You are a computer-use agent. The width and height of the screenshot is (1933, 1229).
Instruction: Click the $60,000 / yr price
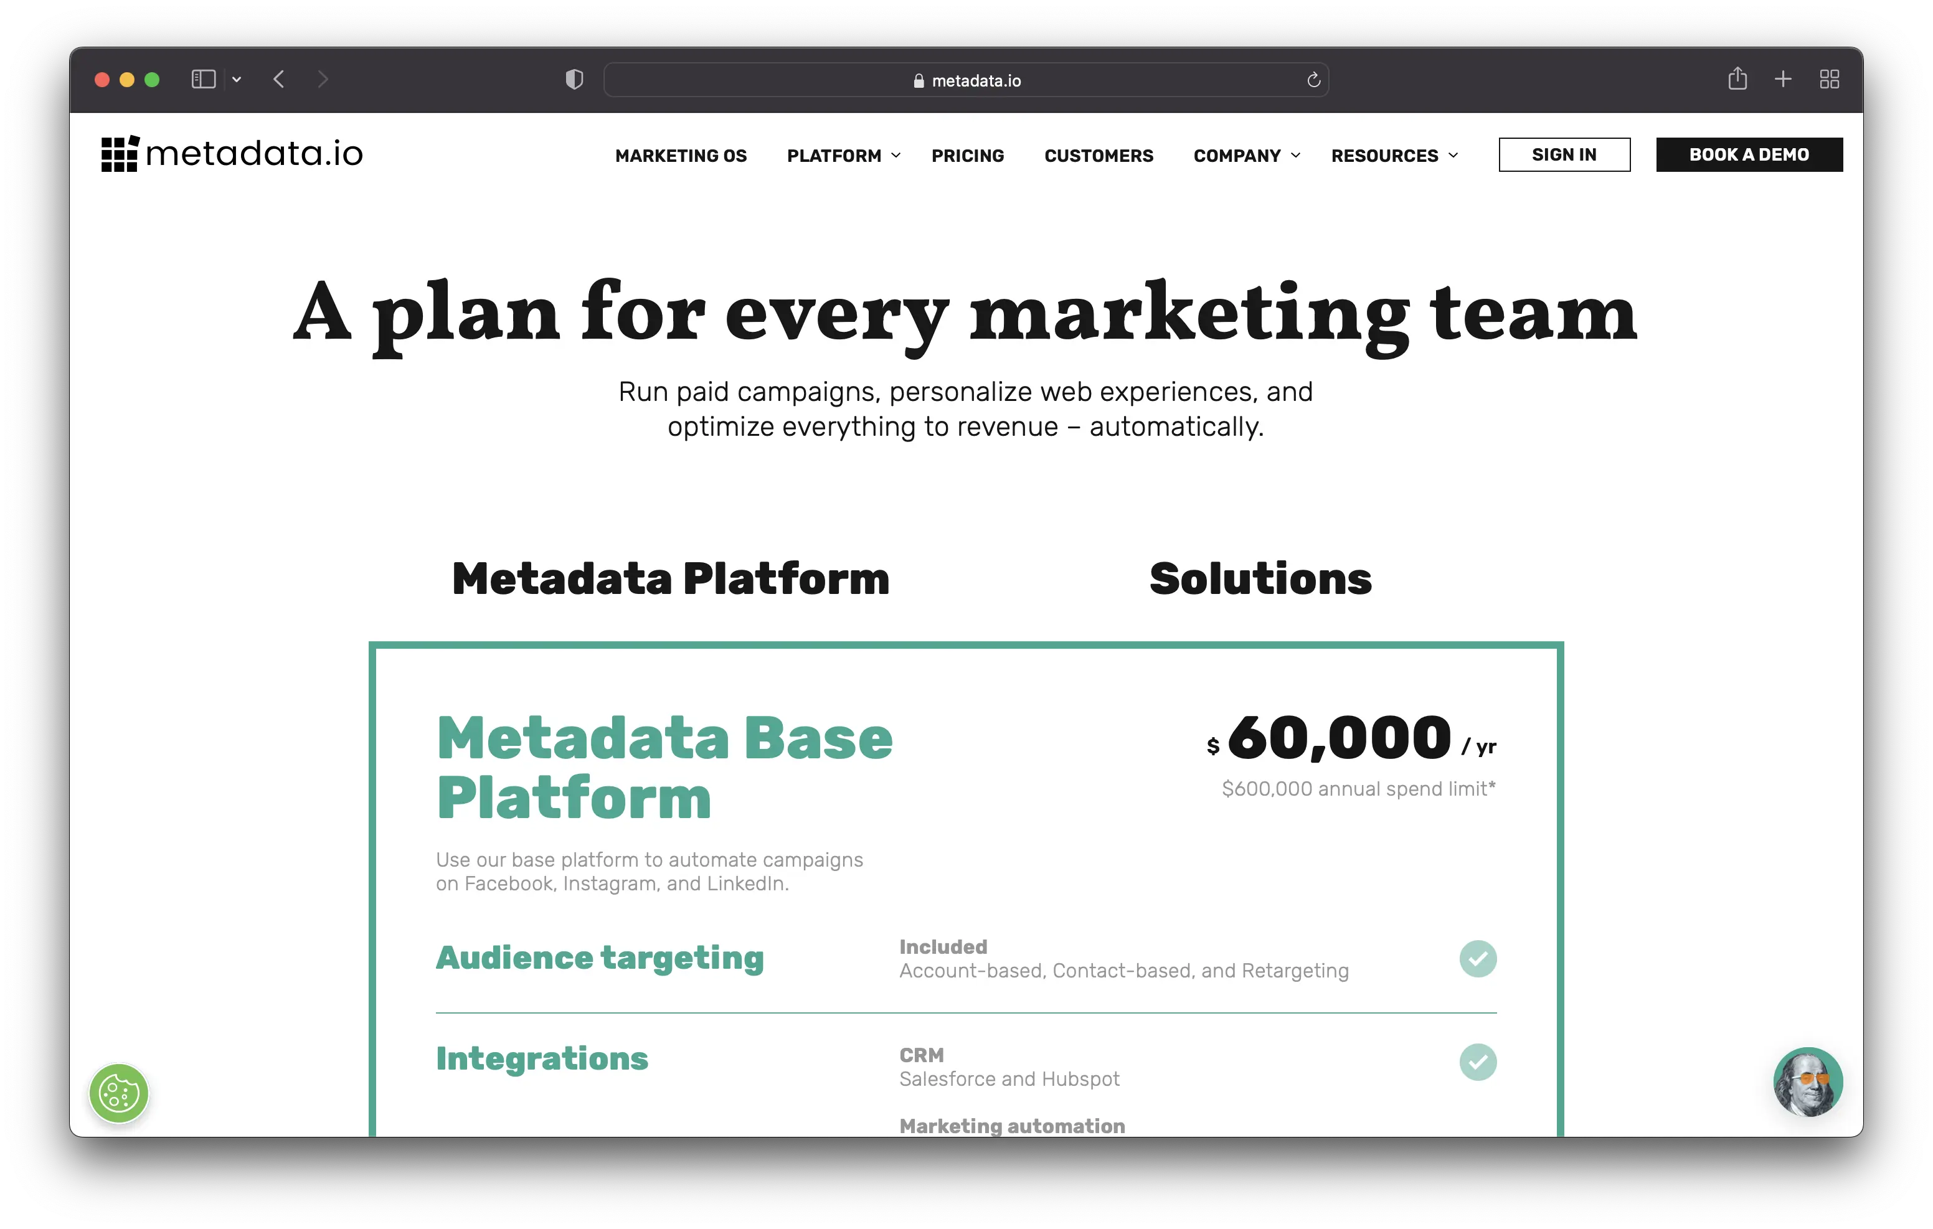click(x=1351, y=738)
